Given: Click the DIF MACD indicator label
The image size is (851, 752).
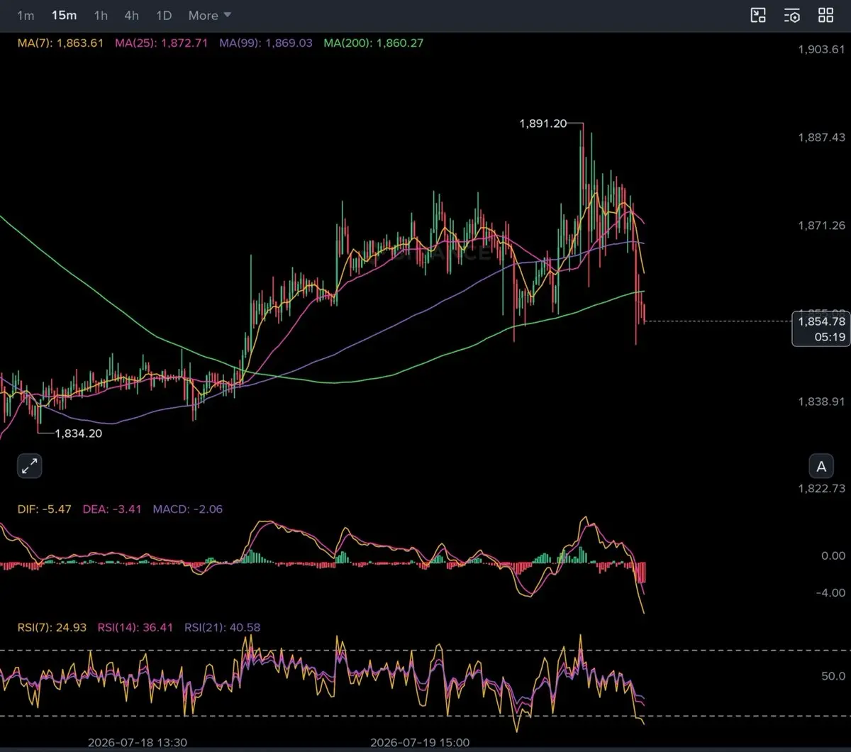Looking at the screenshot, I should click(x=45, y=509).
